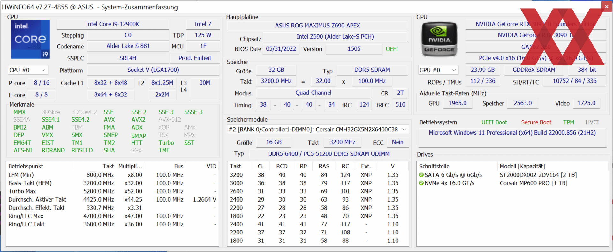Close the System-Zusammenfassung window
The width and height of the screenshot is (613, 252).
(606, 6)
